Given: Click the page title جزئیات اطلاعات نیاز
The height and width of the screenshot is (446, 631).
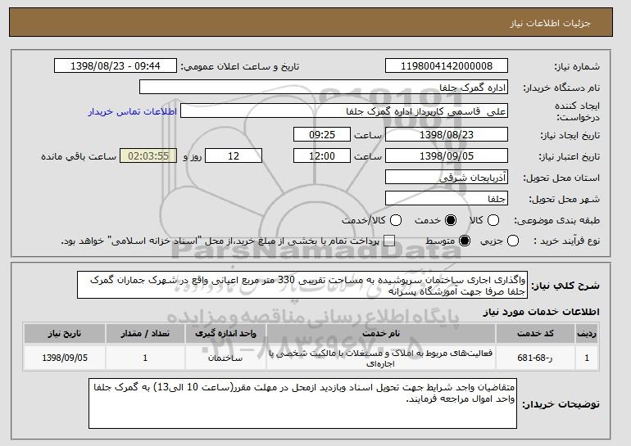Looking at the screenshot, I should [550, 23].
